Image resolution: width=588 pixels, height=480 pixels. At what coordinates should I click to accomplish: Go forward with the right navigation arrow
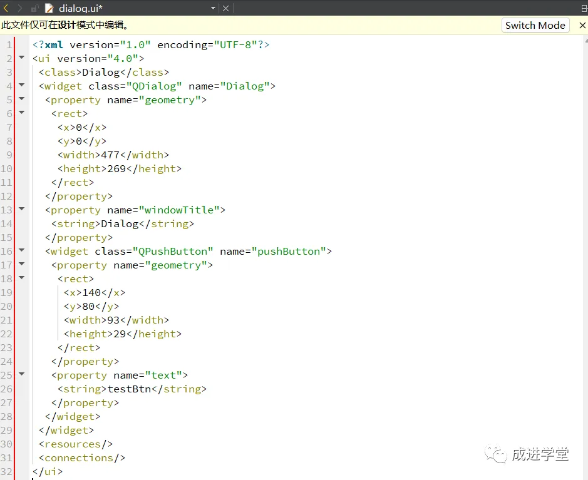click(20, 8)
